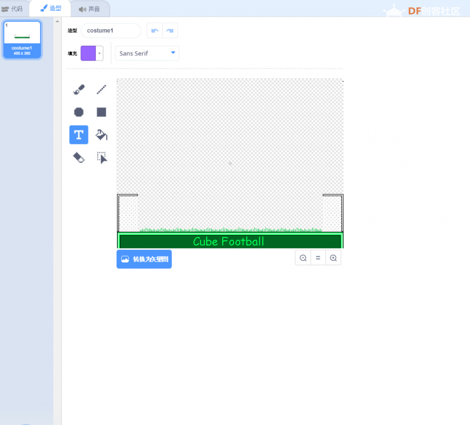Click the undo arrow button

pyautogui.click(x=155, y=31)
